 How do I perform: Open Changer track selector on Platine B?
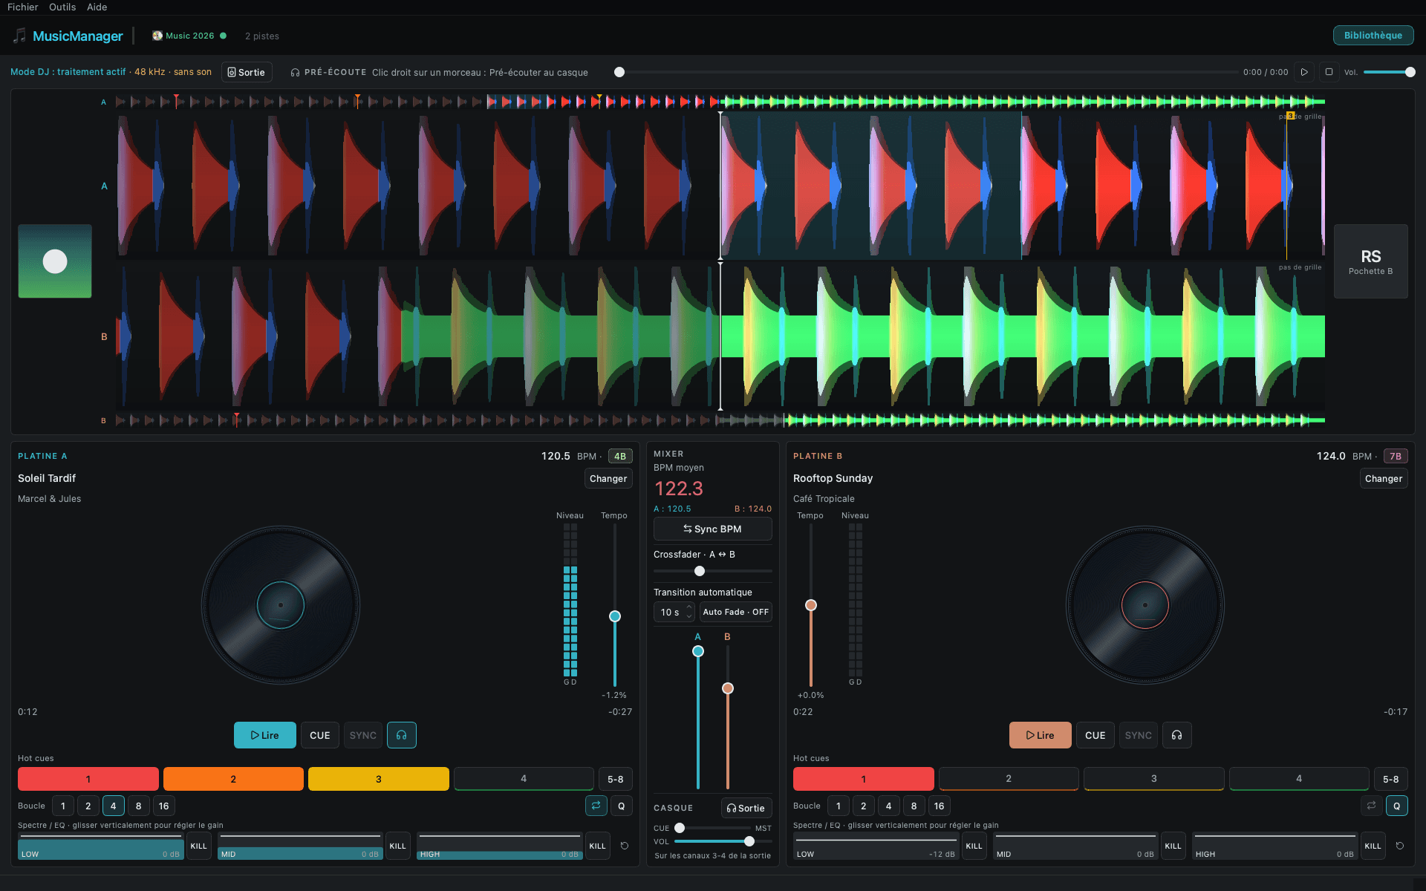tap(1384, 478)
